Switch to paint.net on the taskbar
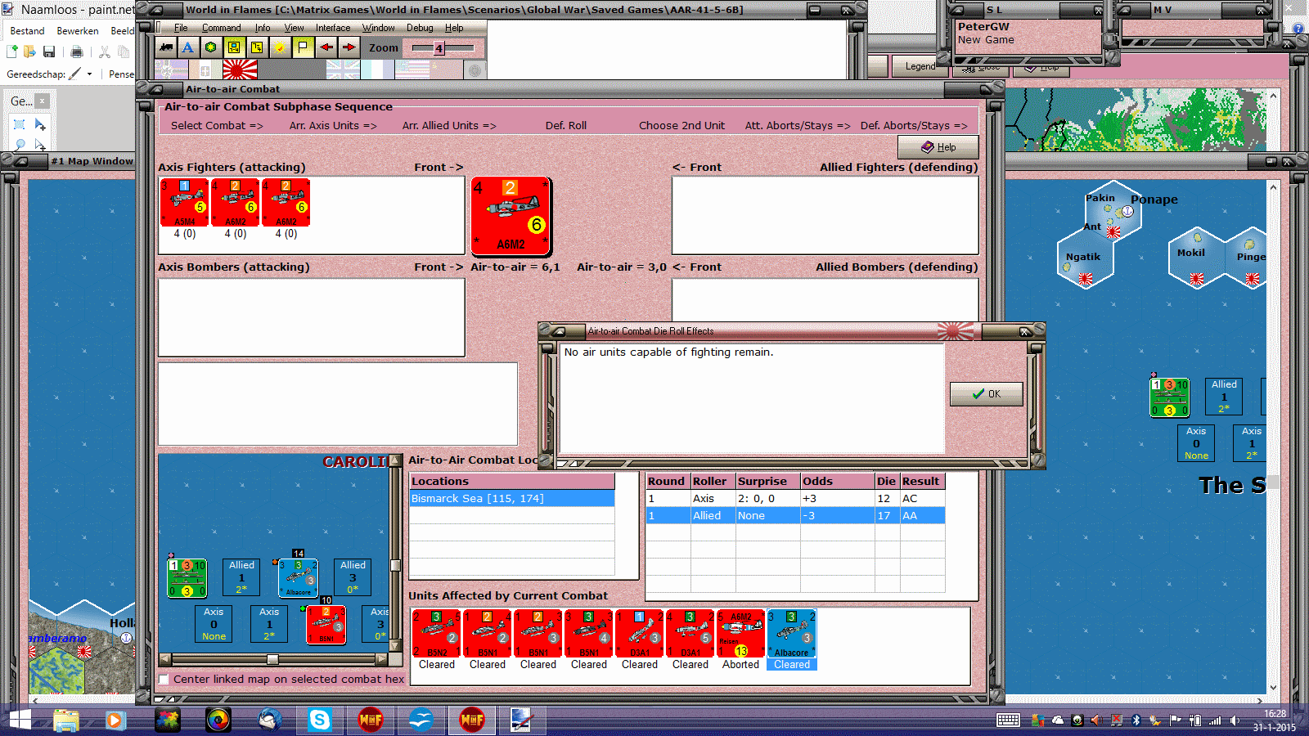Image resolution: width=1309 pixels, height=736 pixels. 521,720
